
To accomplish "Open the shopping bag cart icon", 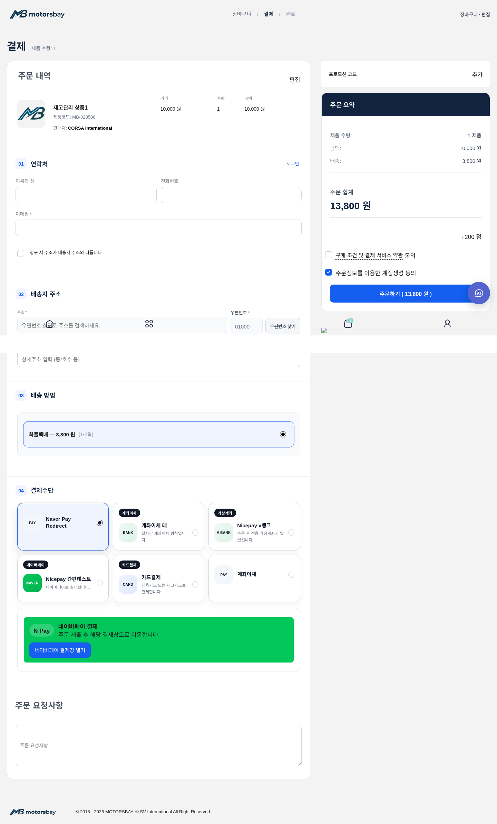I will tap(348, 323).
